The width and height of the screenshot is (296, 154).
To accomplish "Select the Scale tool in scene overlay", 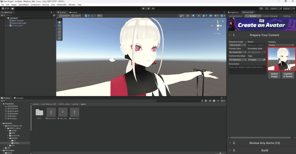I will pos(59,32).
